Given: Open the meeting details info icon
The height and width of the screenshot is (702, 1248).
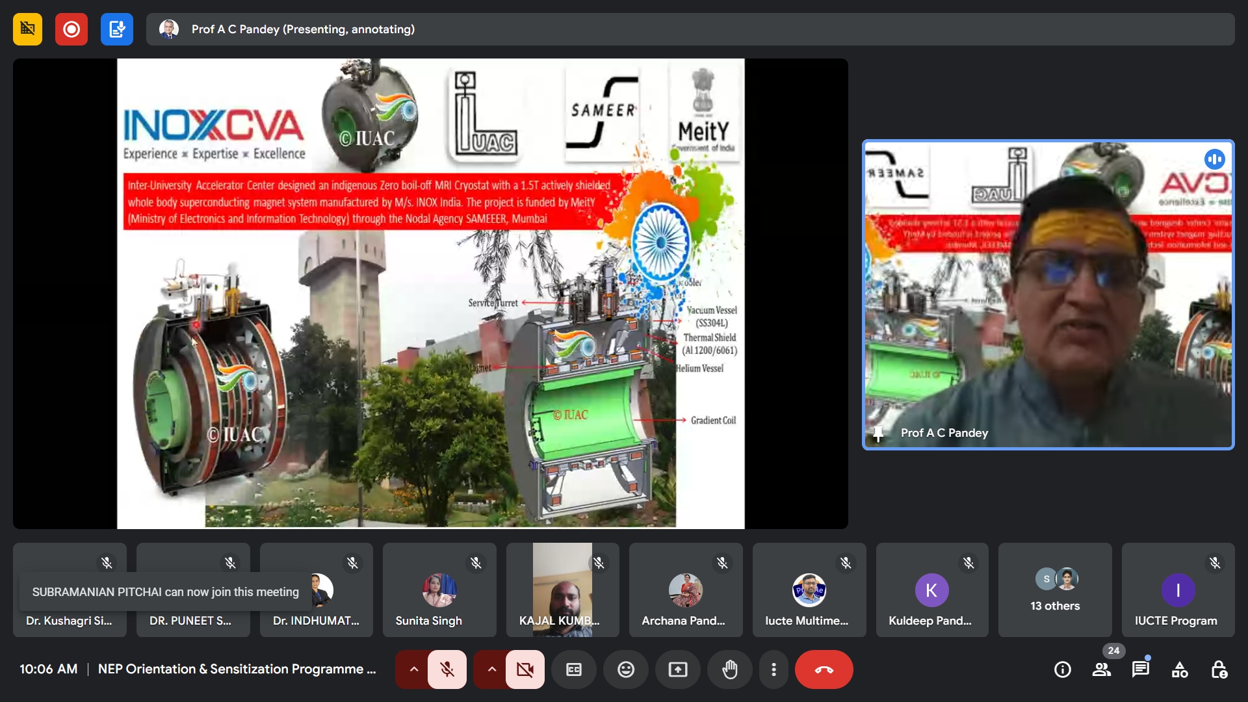Looking at the screenshot, I should click(x=1062, y=669).
